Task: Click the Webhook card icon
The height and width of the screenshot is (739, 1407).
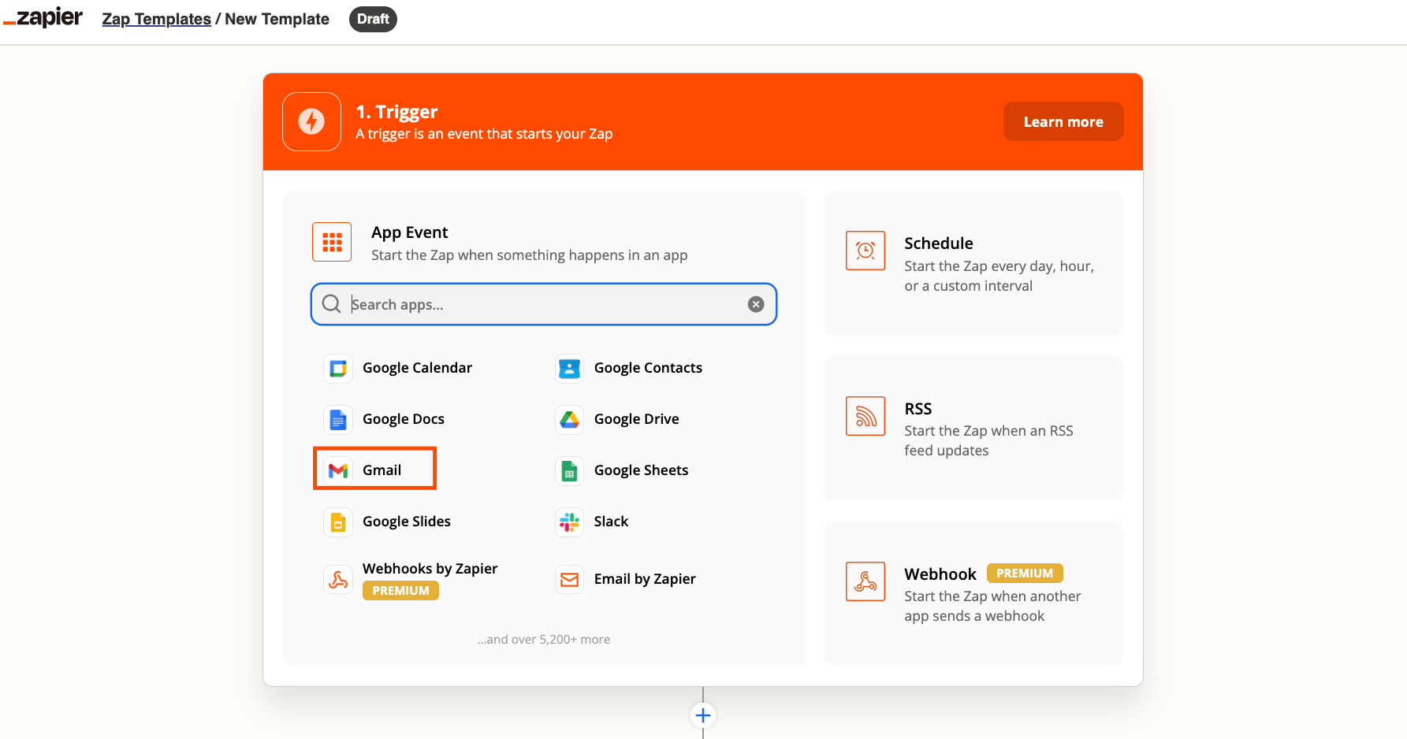Action: click(865, 581)
